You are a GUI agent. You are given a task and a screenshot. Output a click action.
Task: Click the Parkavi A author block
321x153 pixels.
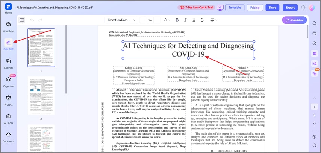click(243, 74)
